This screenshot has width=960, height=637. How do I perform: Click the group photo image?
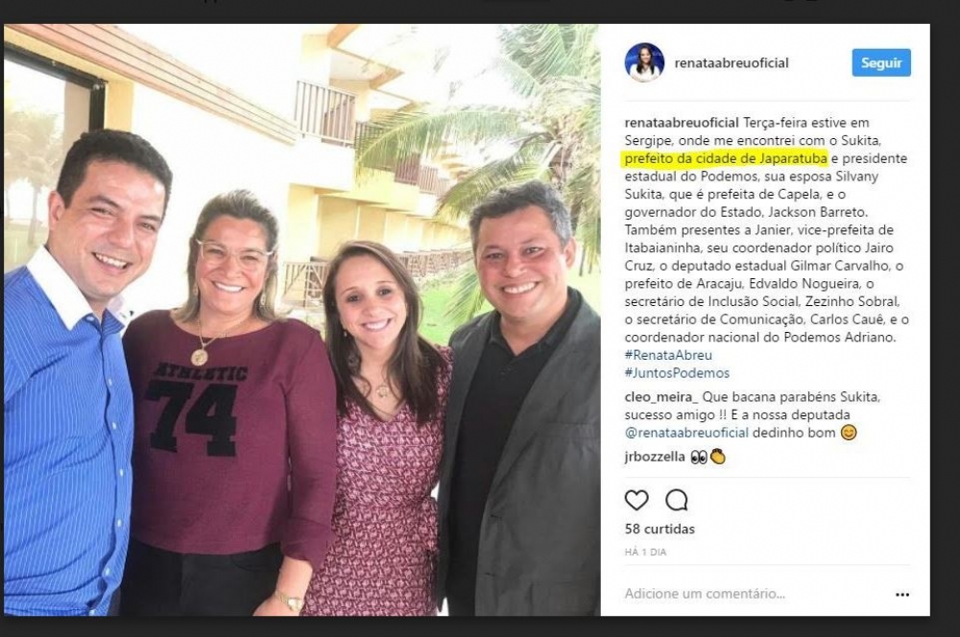[x=301, y=319]
